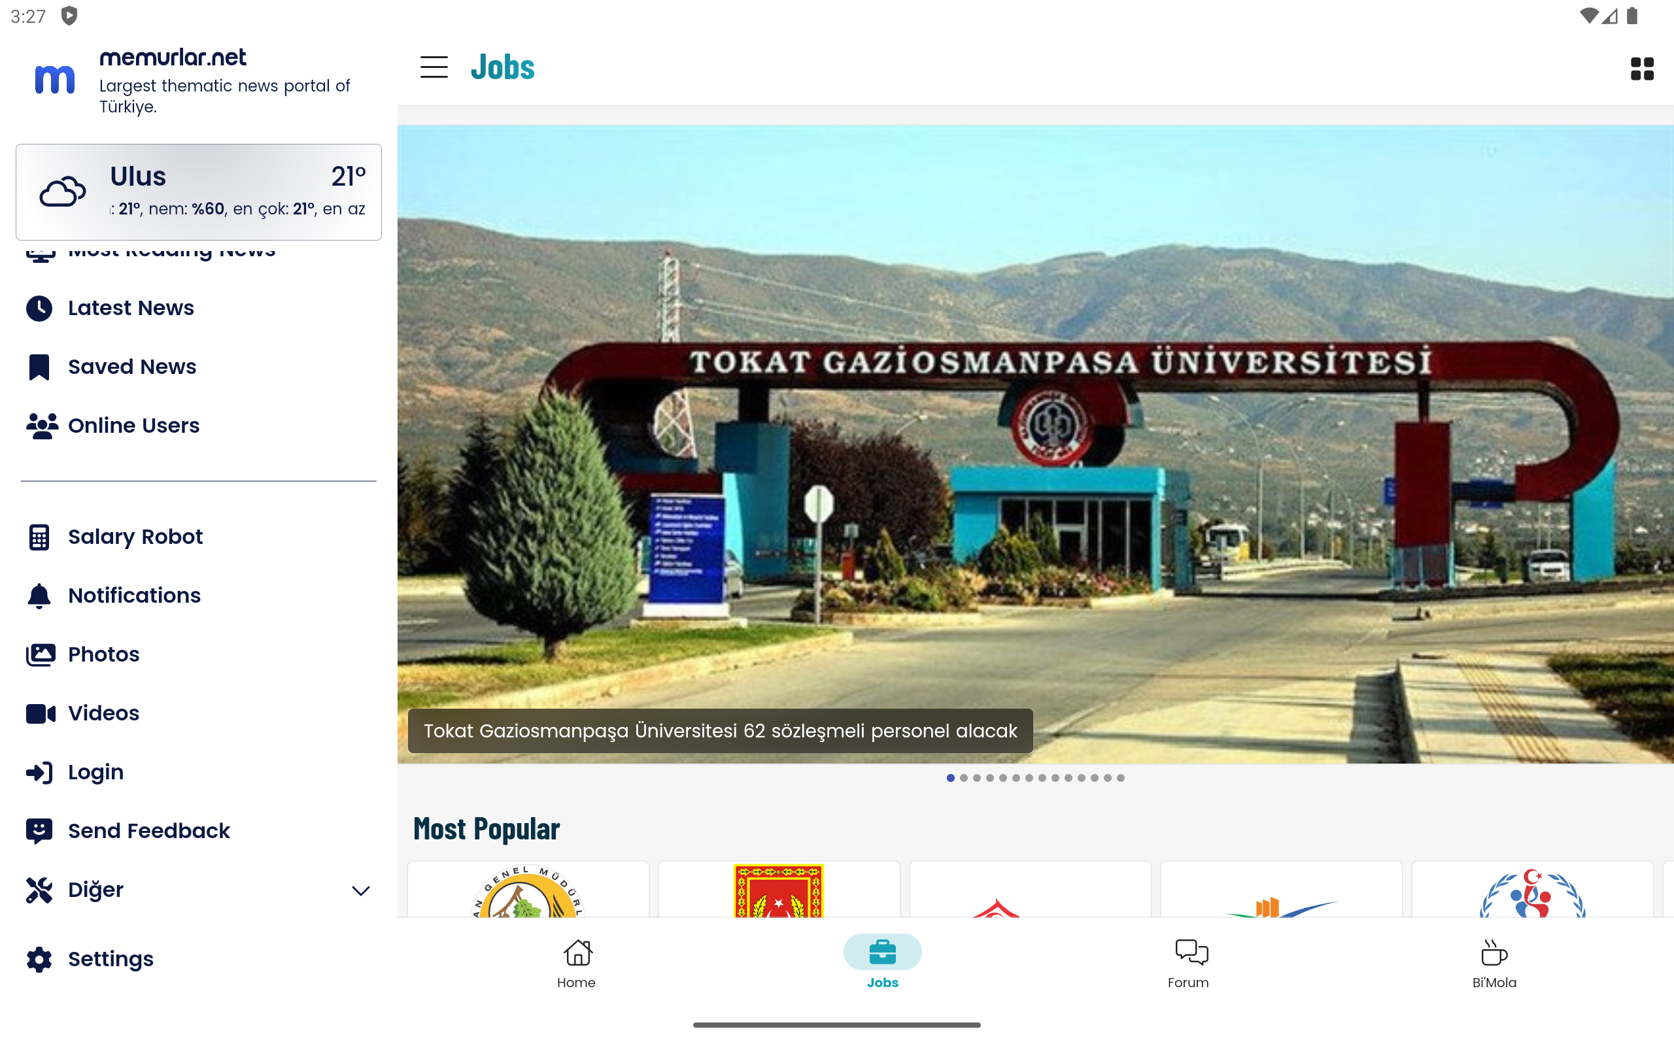1674x1046 pixels.
Task: Click the cloud weather icon
Action: [x=63, y=192]
